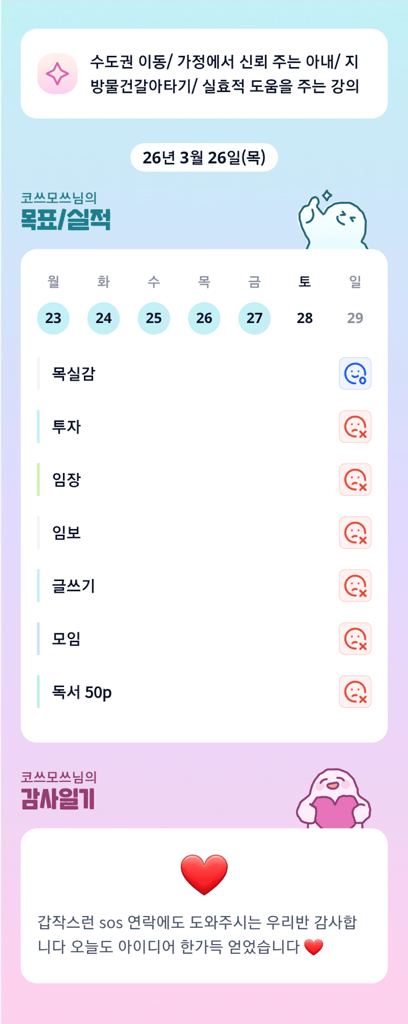Viewport: 408px width, 1024px height.
Task: Open the date picker 26년 3월 26일(목)
Action: click(x=204, y=158)
